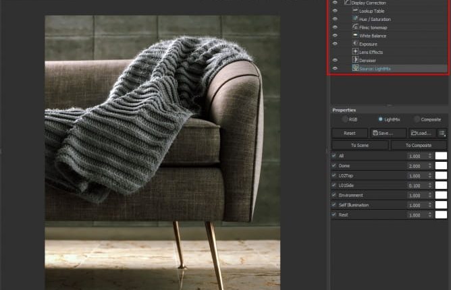Select the Lens Effects layer icon
The height and width of the screenshot is (290, 451).
[355, 52]
